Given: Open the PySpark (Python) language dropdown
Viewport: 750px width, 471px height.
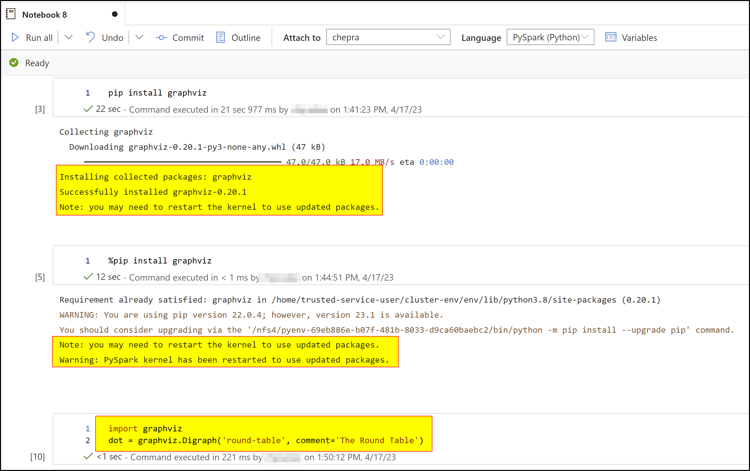Looking at the screenshot, I should tap(550, 37).
